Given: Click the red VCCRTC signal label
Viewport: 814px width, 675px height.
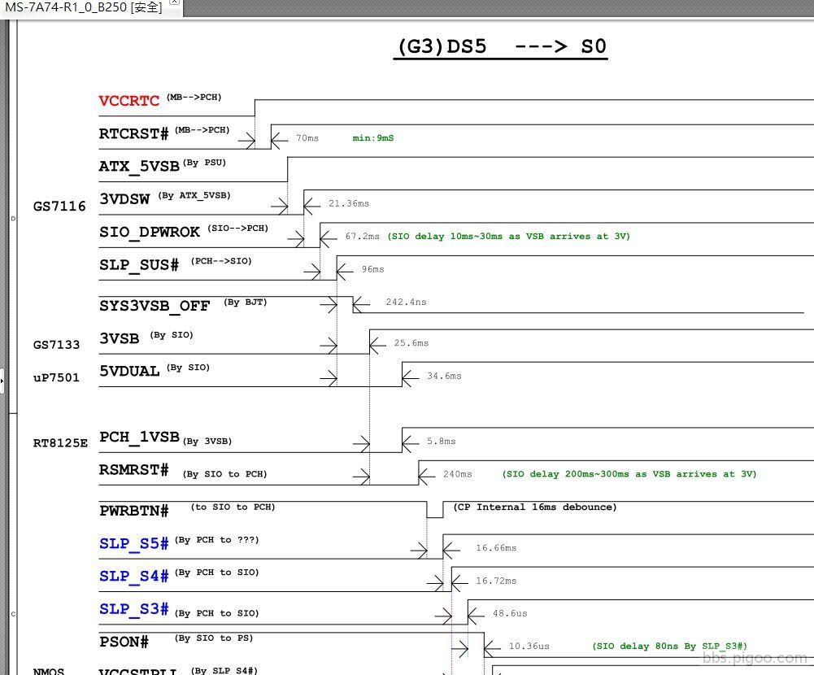Looking at the screenshot, I should (128, 101).
